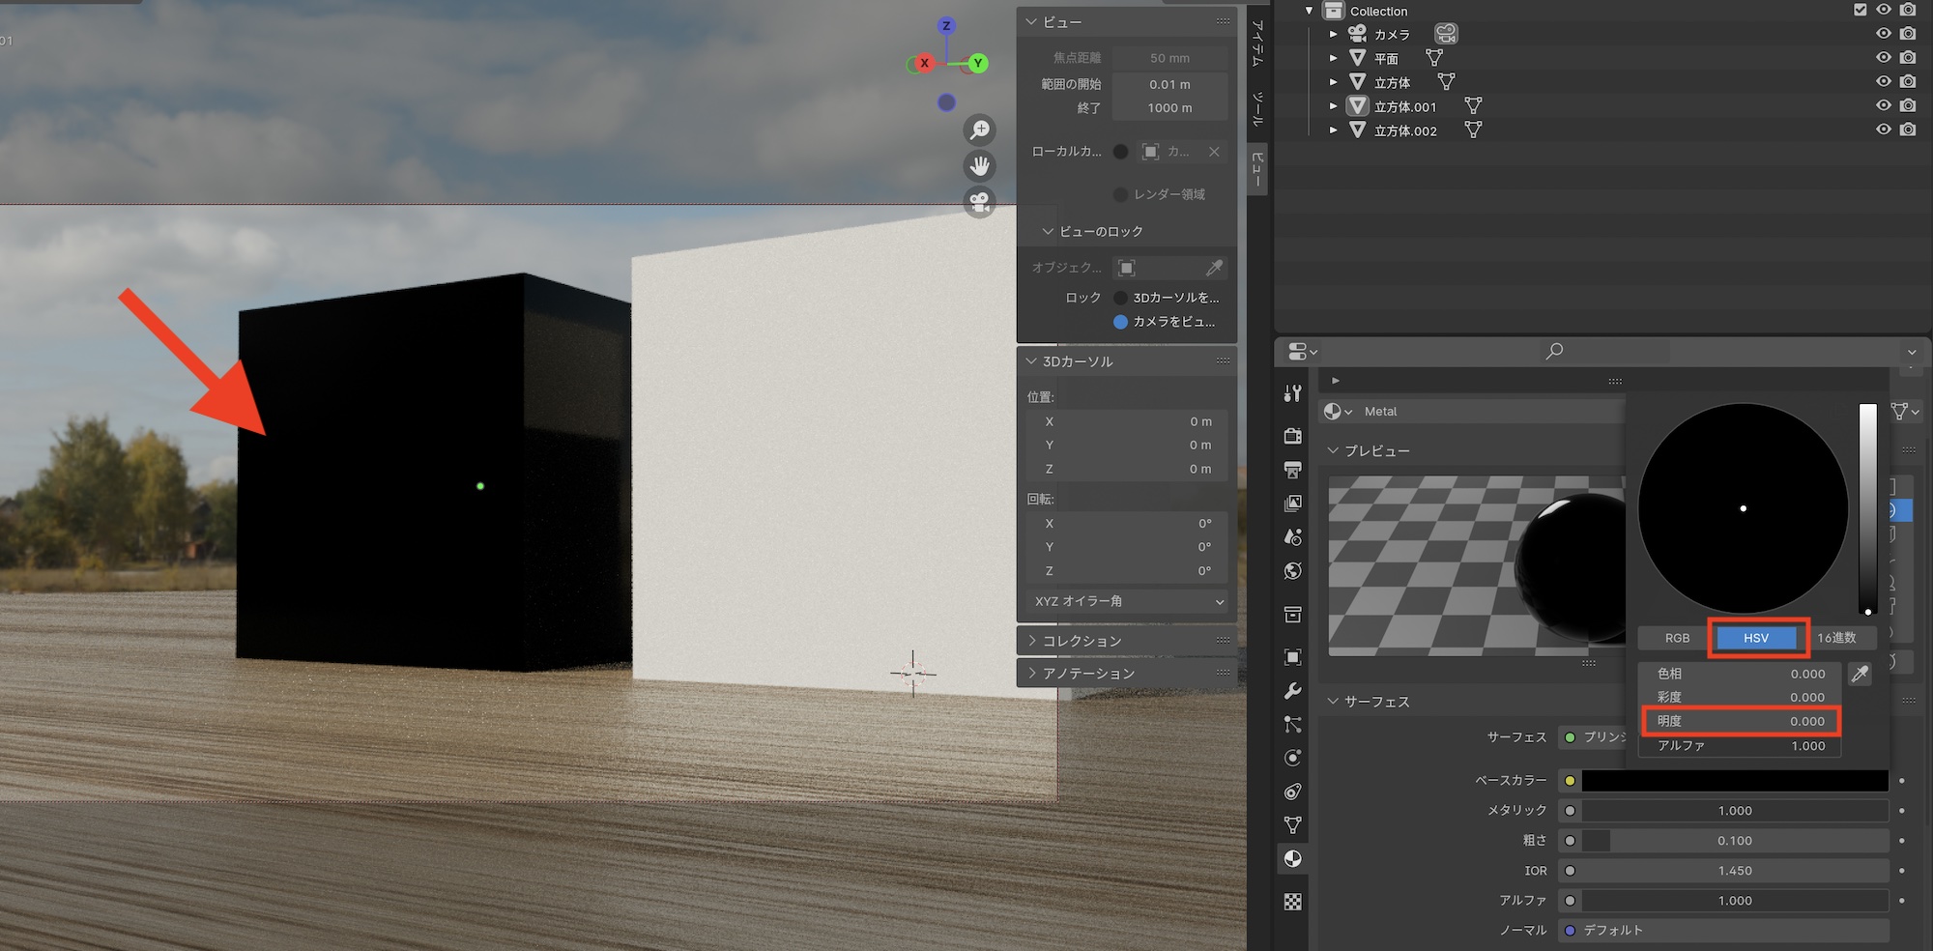Open the Modifiers wrench tab

click(x=1292, y=691)
